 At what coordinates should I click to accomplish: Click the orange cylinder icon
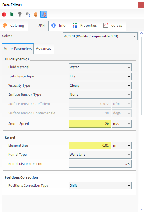36,14
